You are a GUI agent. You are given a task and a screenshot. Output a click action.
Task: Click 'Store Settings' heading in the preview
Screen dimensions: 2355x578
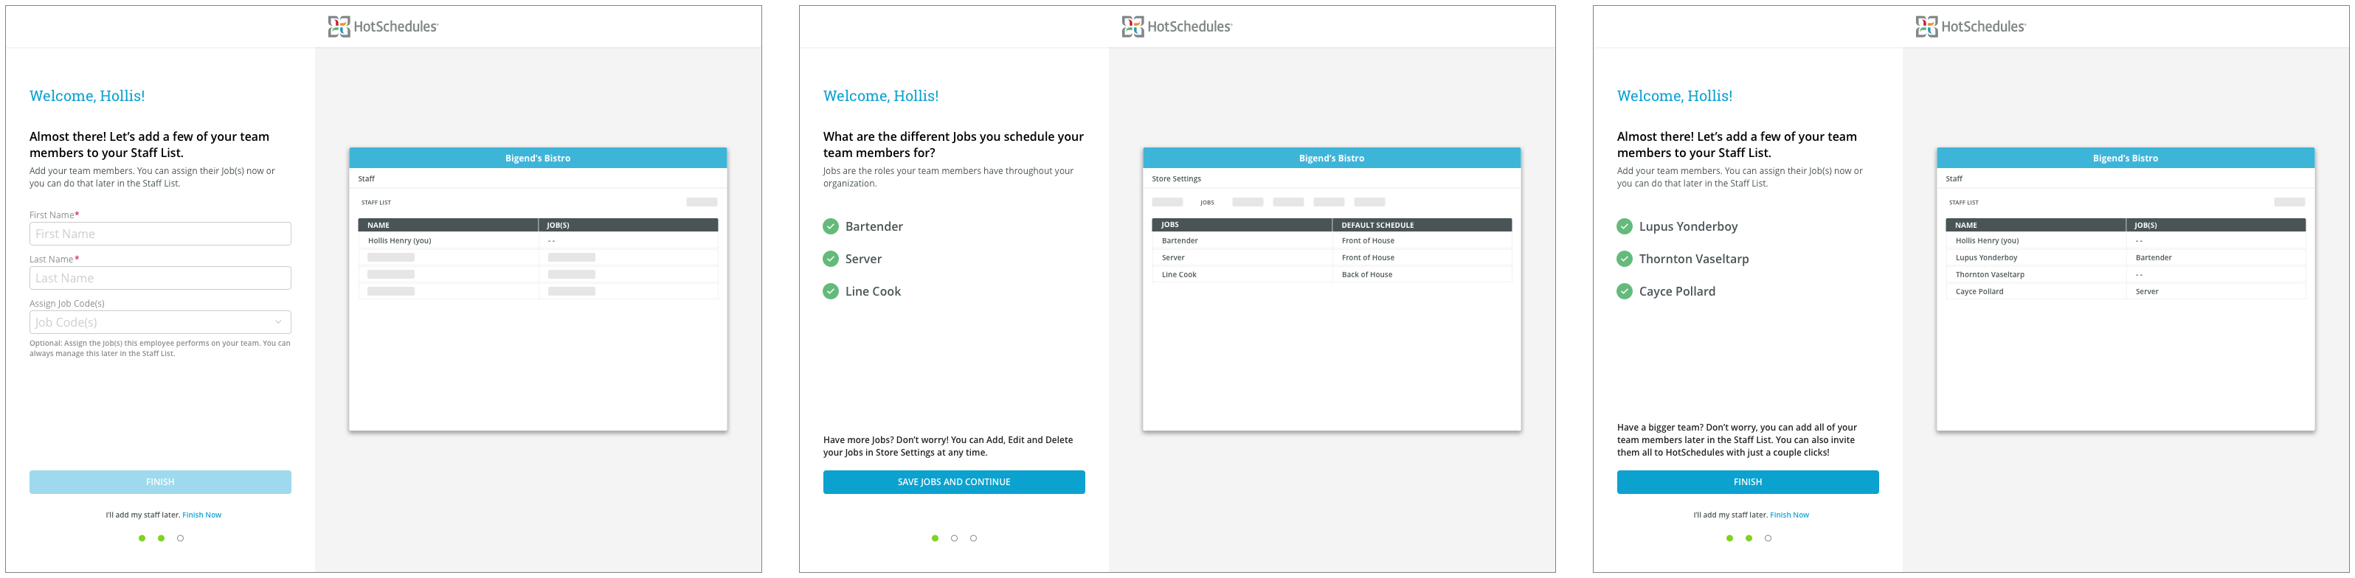1176,179
